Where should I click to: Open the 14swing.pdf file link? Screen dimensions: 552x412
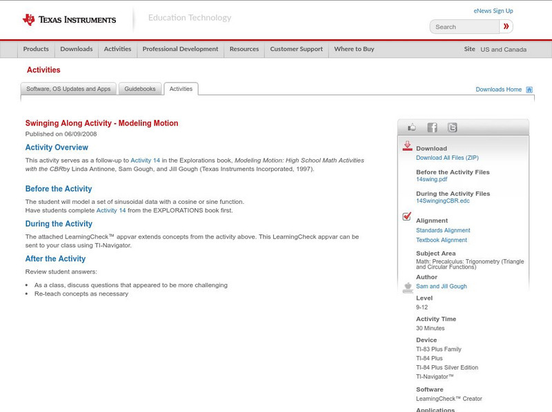432,179
